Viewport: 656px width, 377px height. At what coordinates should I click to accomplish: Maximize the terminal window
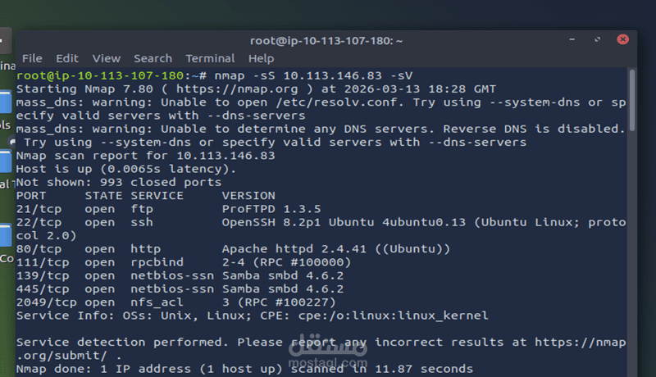597,39
